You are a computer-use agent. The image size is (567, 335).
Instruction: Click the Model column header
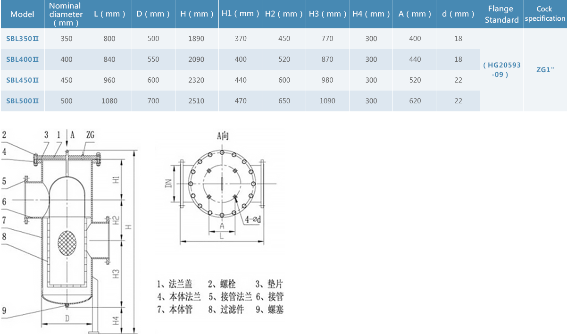click(22, 14)
